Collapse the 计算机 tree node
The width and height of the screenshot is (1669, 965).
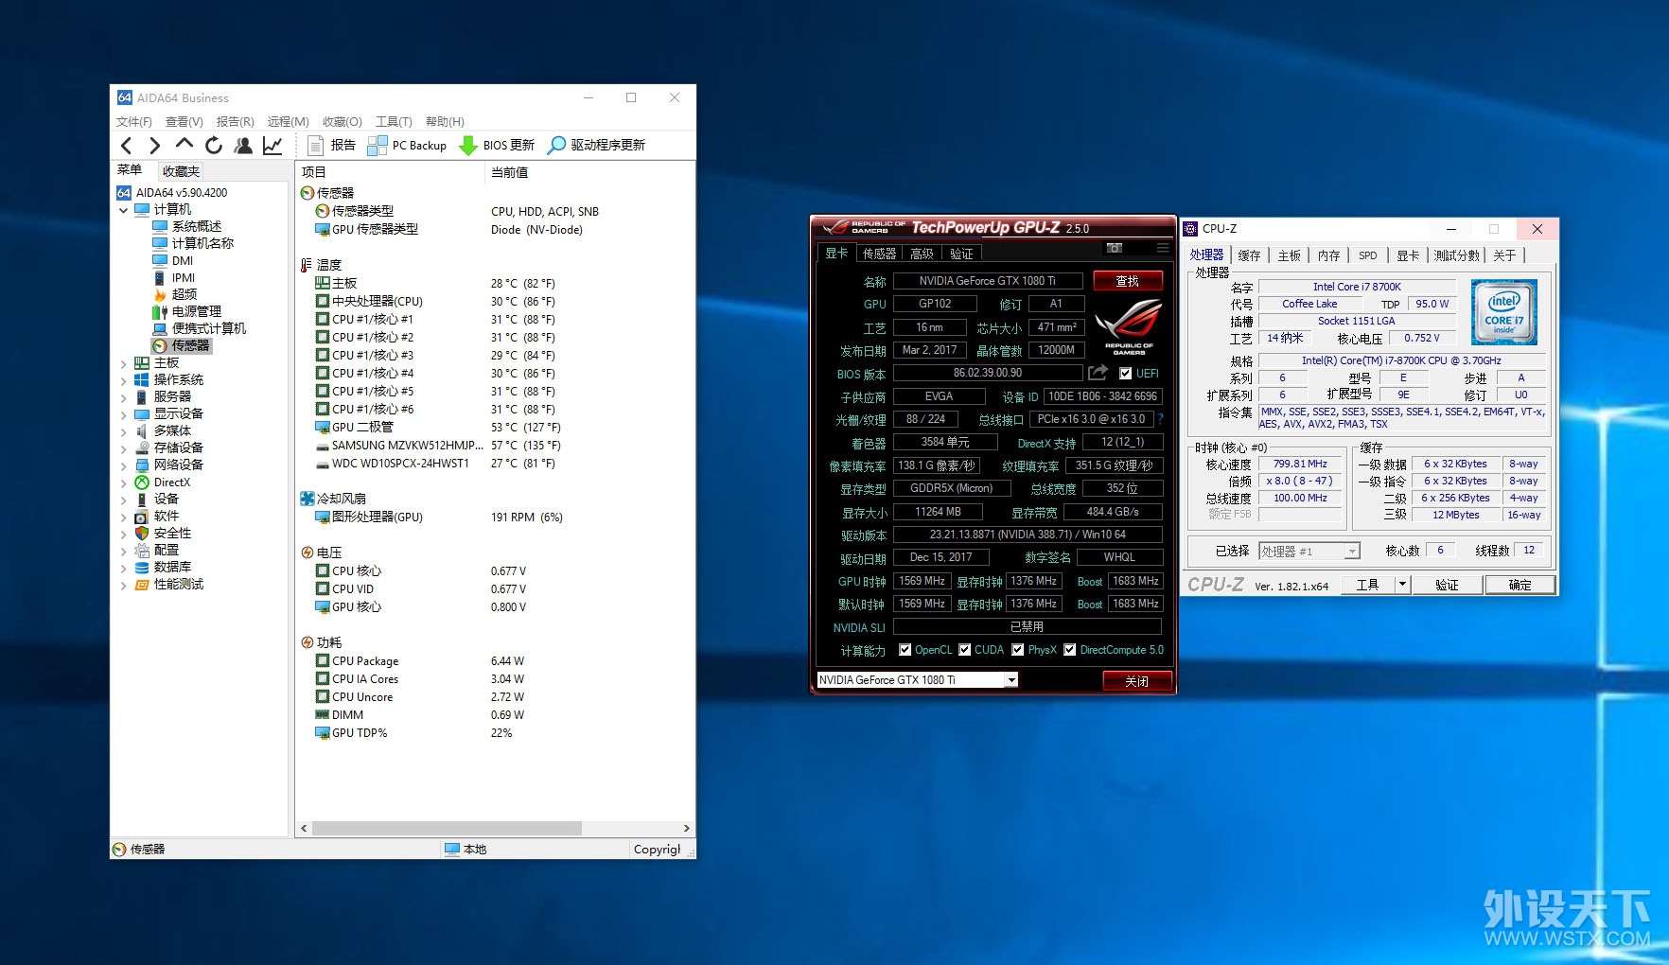tap(123, 210)
